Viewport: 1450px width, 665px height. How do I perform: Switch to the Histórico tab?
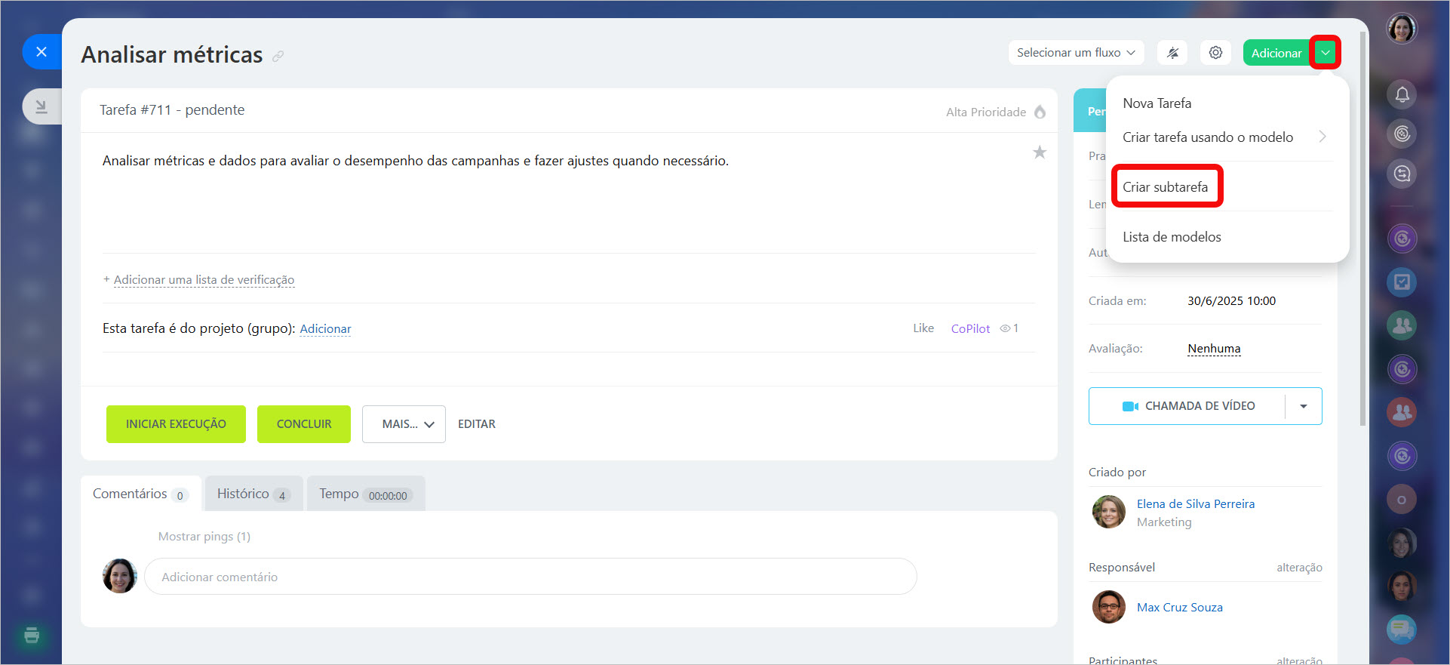pos(253,494)
